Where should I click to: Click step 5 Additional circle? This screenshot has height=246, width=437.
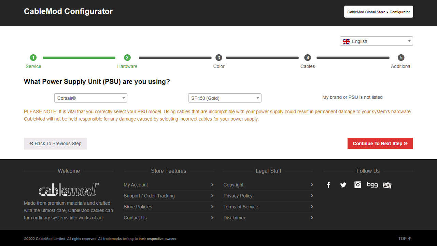[401, 58]
